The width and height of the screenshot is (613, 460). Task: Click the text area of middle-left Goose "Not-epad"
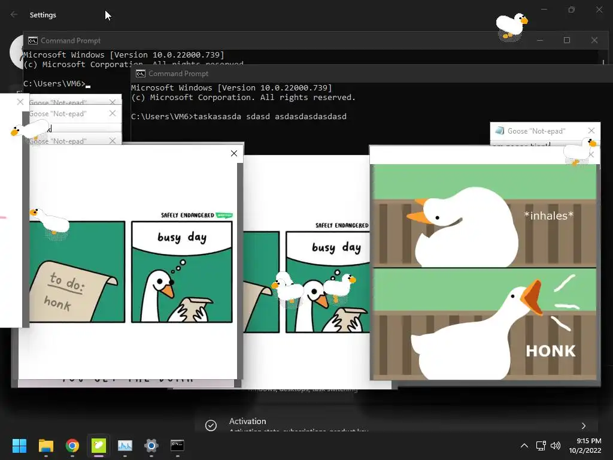75,128
